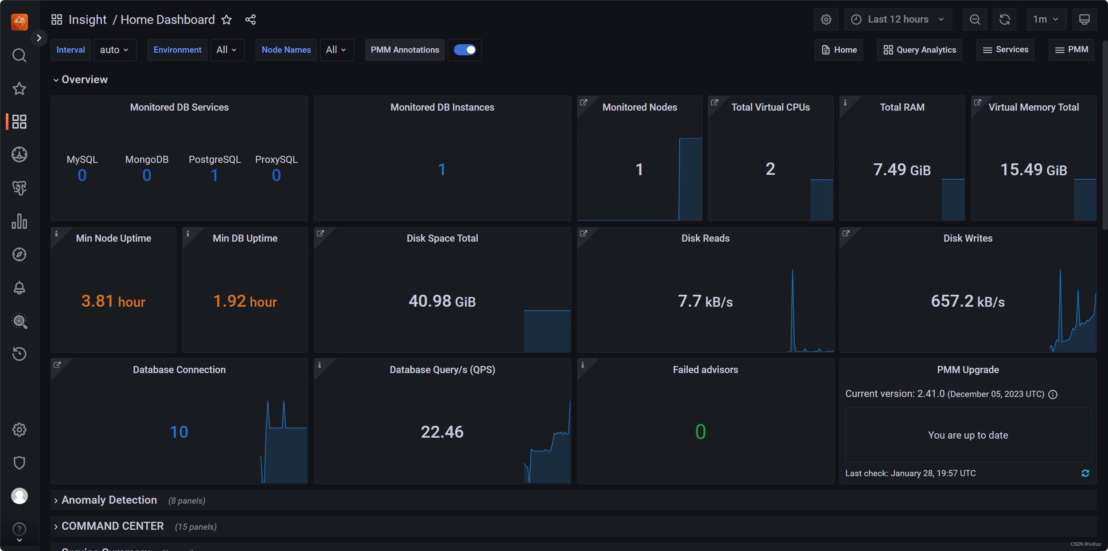
Task: Open the PMM menu
Action: coord(1072,50)
